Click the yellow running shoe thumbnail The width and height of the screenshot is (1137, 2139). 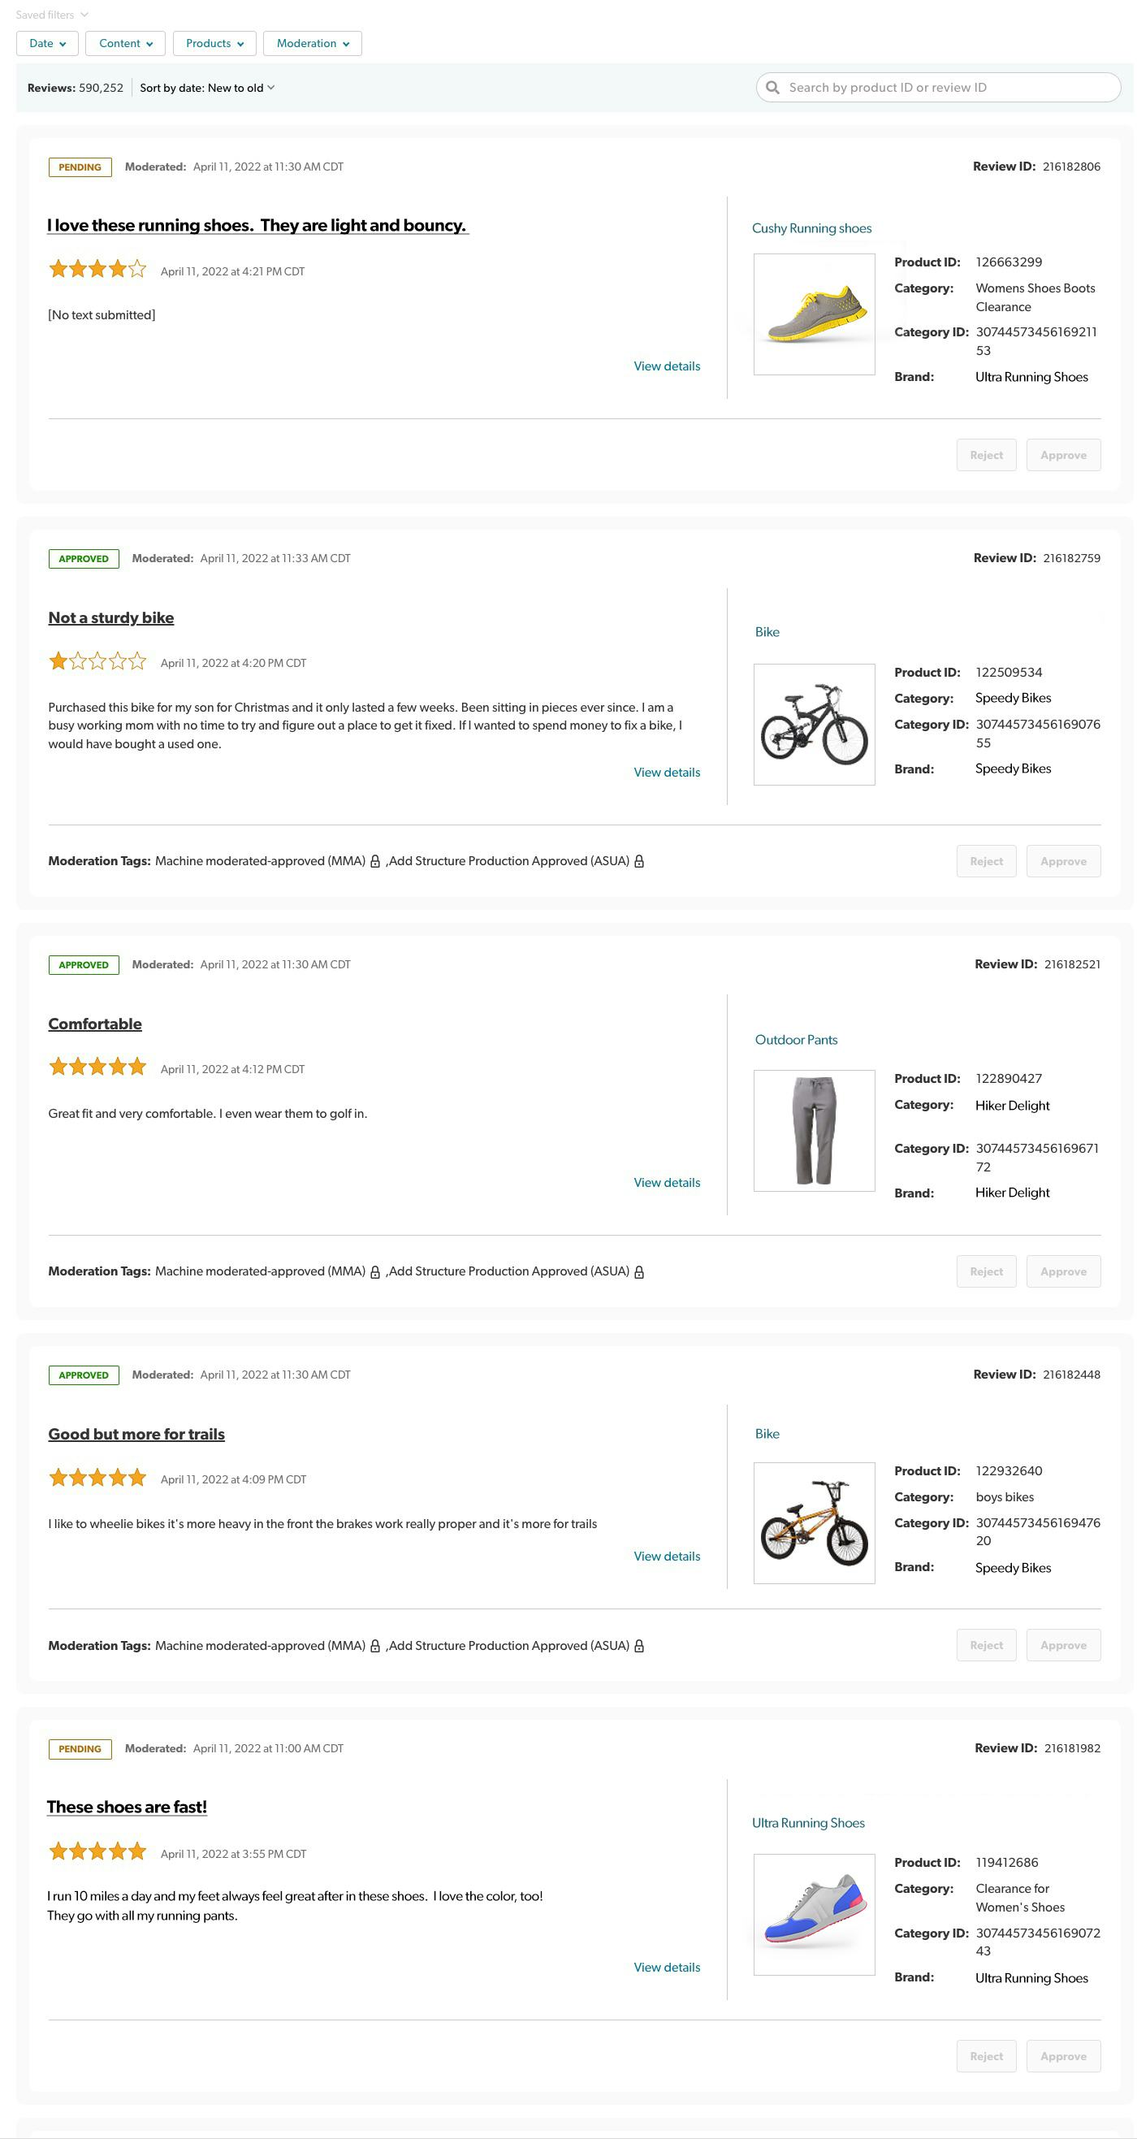[813, 314]
